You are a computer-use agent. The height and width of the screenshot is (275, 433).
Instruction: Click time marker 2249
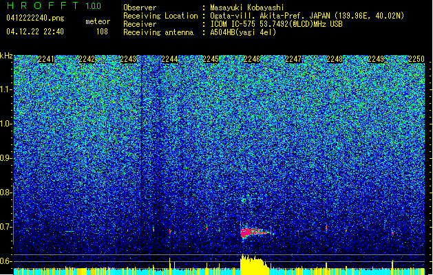(x=376, y=59)
